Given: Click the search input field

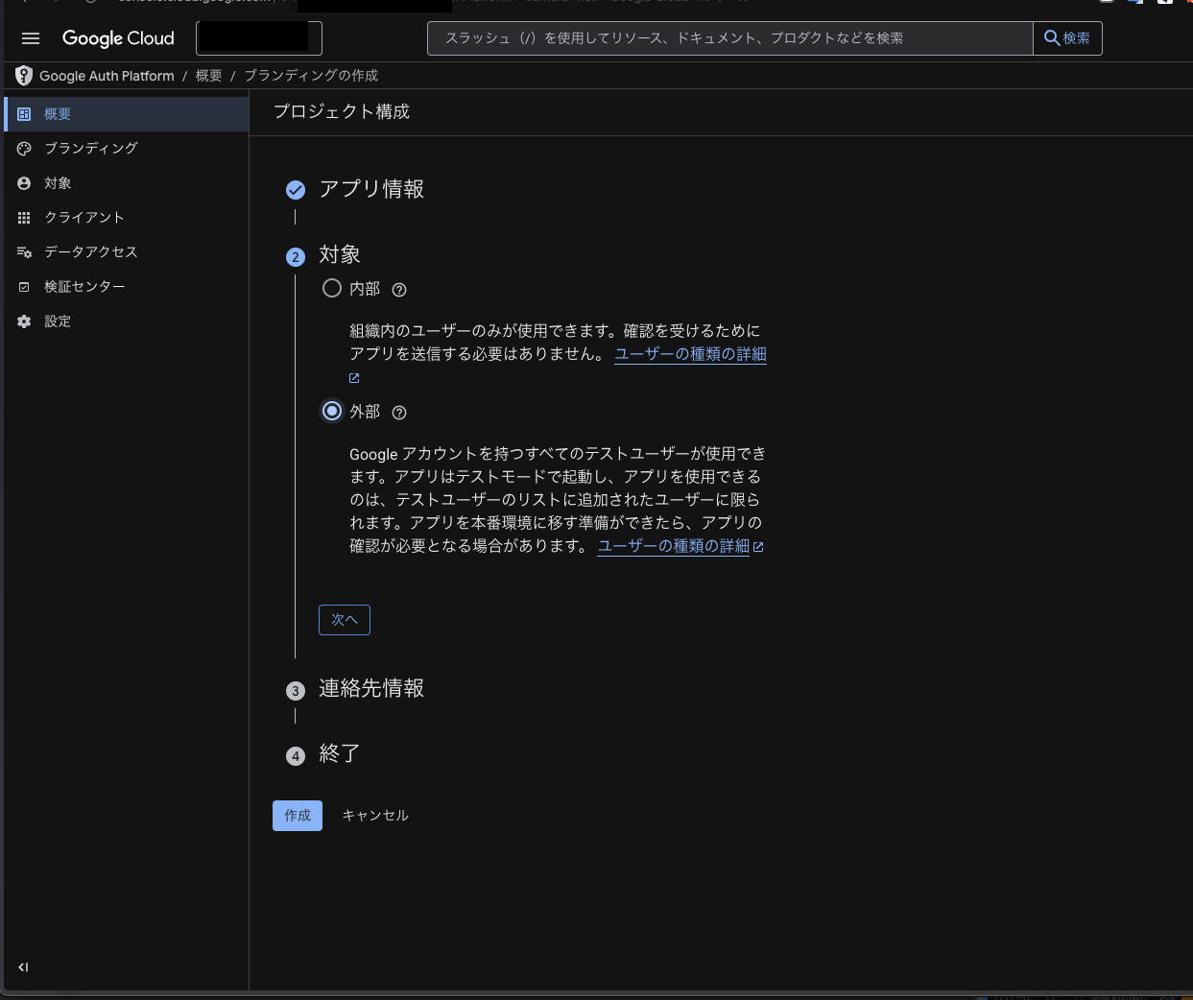Looking at the screenshot, I should (729, 38).
